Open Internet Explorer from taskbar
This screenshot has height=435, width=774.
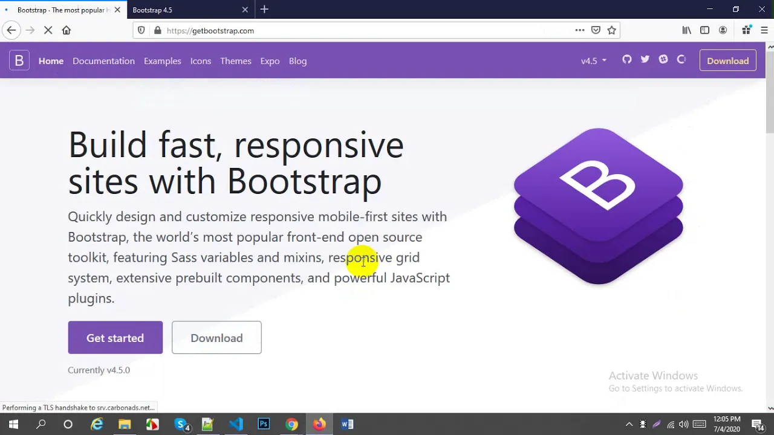point(97,424)
